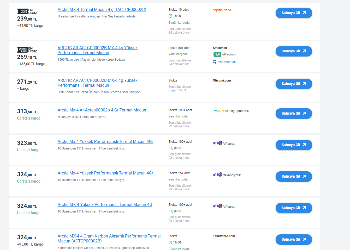Open the 259,15 TL ARCTIC AR ACTCP00002B listing
Screen dimensions: 350x250
pyautogui.click(x=97, y=50)
